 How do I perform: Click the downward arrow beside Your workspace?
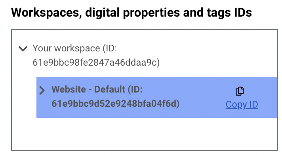(x=23, y=49)
